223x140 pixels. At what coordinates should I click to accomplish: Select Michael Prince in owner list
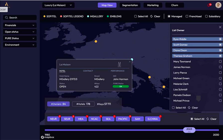[197, 101]
